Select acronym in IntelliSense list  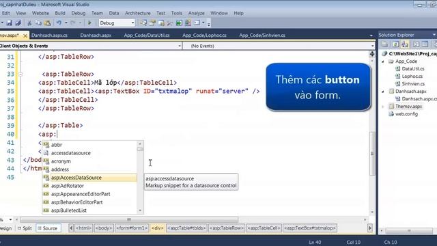click(x=61, y=161)
